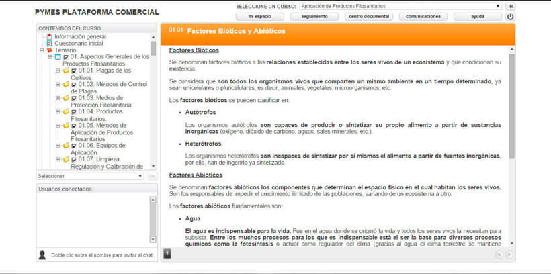Toggle checkbox for 01.02. Métodos de Control de Plagas
The width and height of the screenshot is (551, 274).
tap(74, 85)
